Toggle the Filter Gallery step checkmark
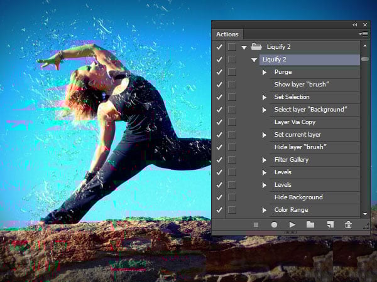Viewport: 377px width, 282px height. pos(219,160)
